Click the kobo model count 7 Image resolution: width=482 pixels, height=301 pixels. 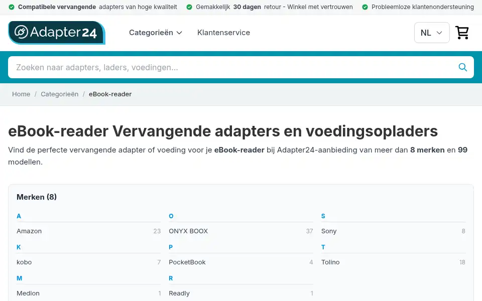coord(159,262)
